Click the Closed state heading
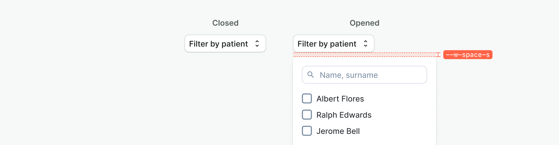The image size is (559, 145). [x=225, y=23]
